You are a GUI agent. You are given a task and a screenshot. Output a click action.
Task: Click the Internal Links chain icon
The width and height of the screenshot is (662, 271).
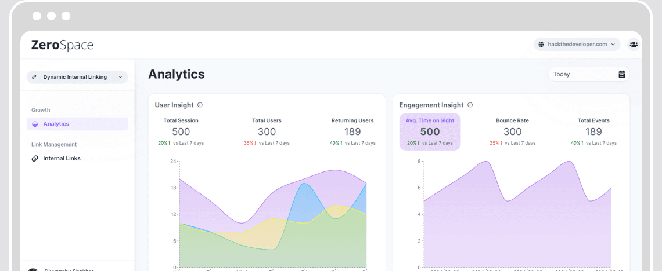(35, 159)
